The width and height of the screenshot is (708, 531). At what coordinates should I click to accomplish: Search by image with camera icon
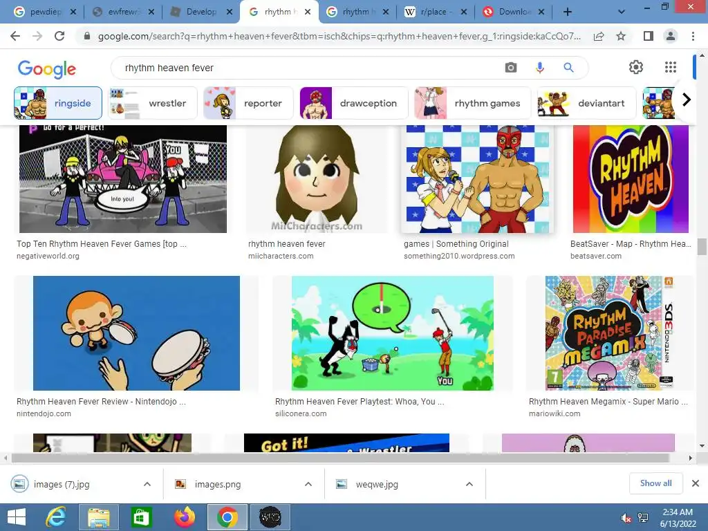pos(511,68)
